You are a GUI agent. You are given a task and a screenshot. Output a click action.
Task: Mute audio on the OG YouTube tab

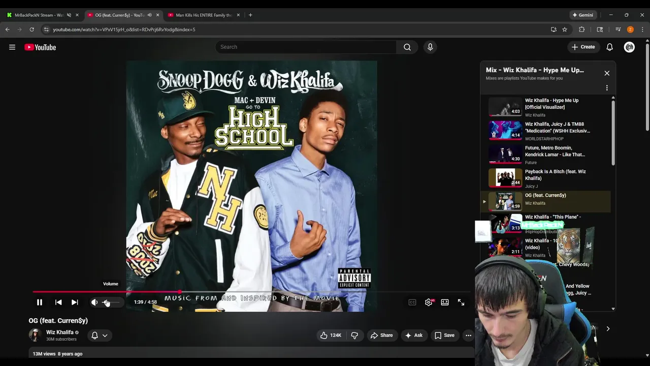(x=149, y=15)
